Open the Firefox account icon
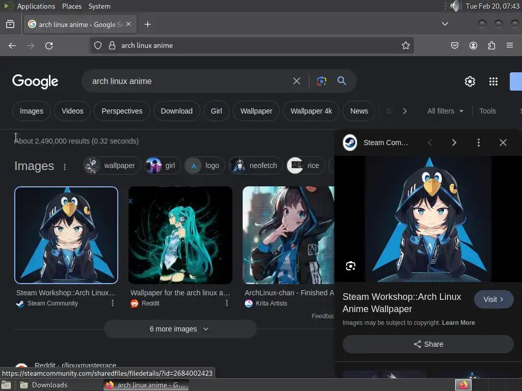The image size is (522, 391). [x=473, y=45]
